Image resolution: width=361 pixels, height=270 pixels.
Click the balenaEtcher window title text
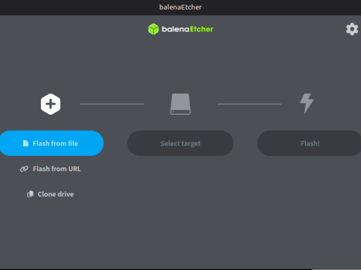[x=180, y=7]
